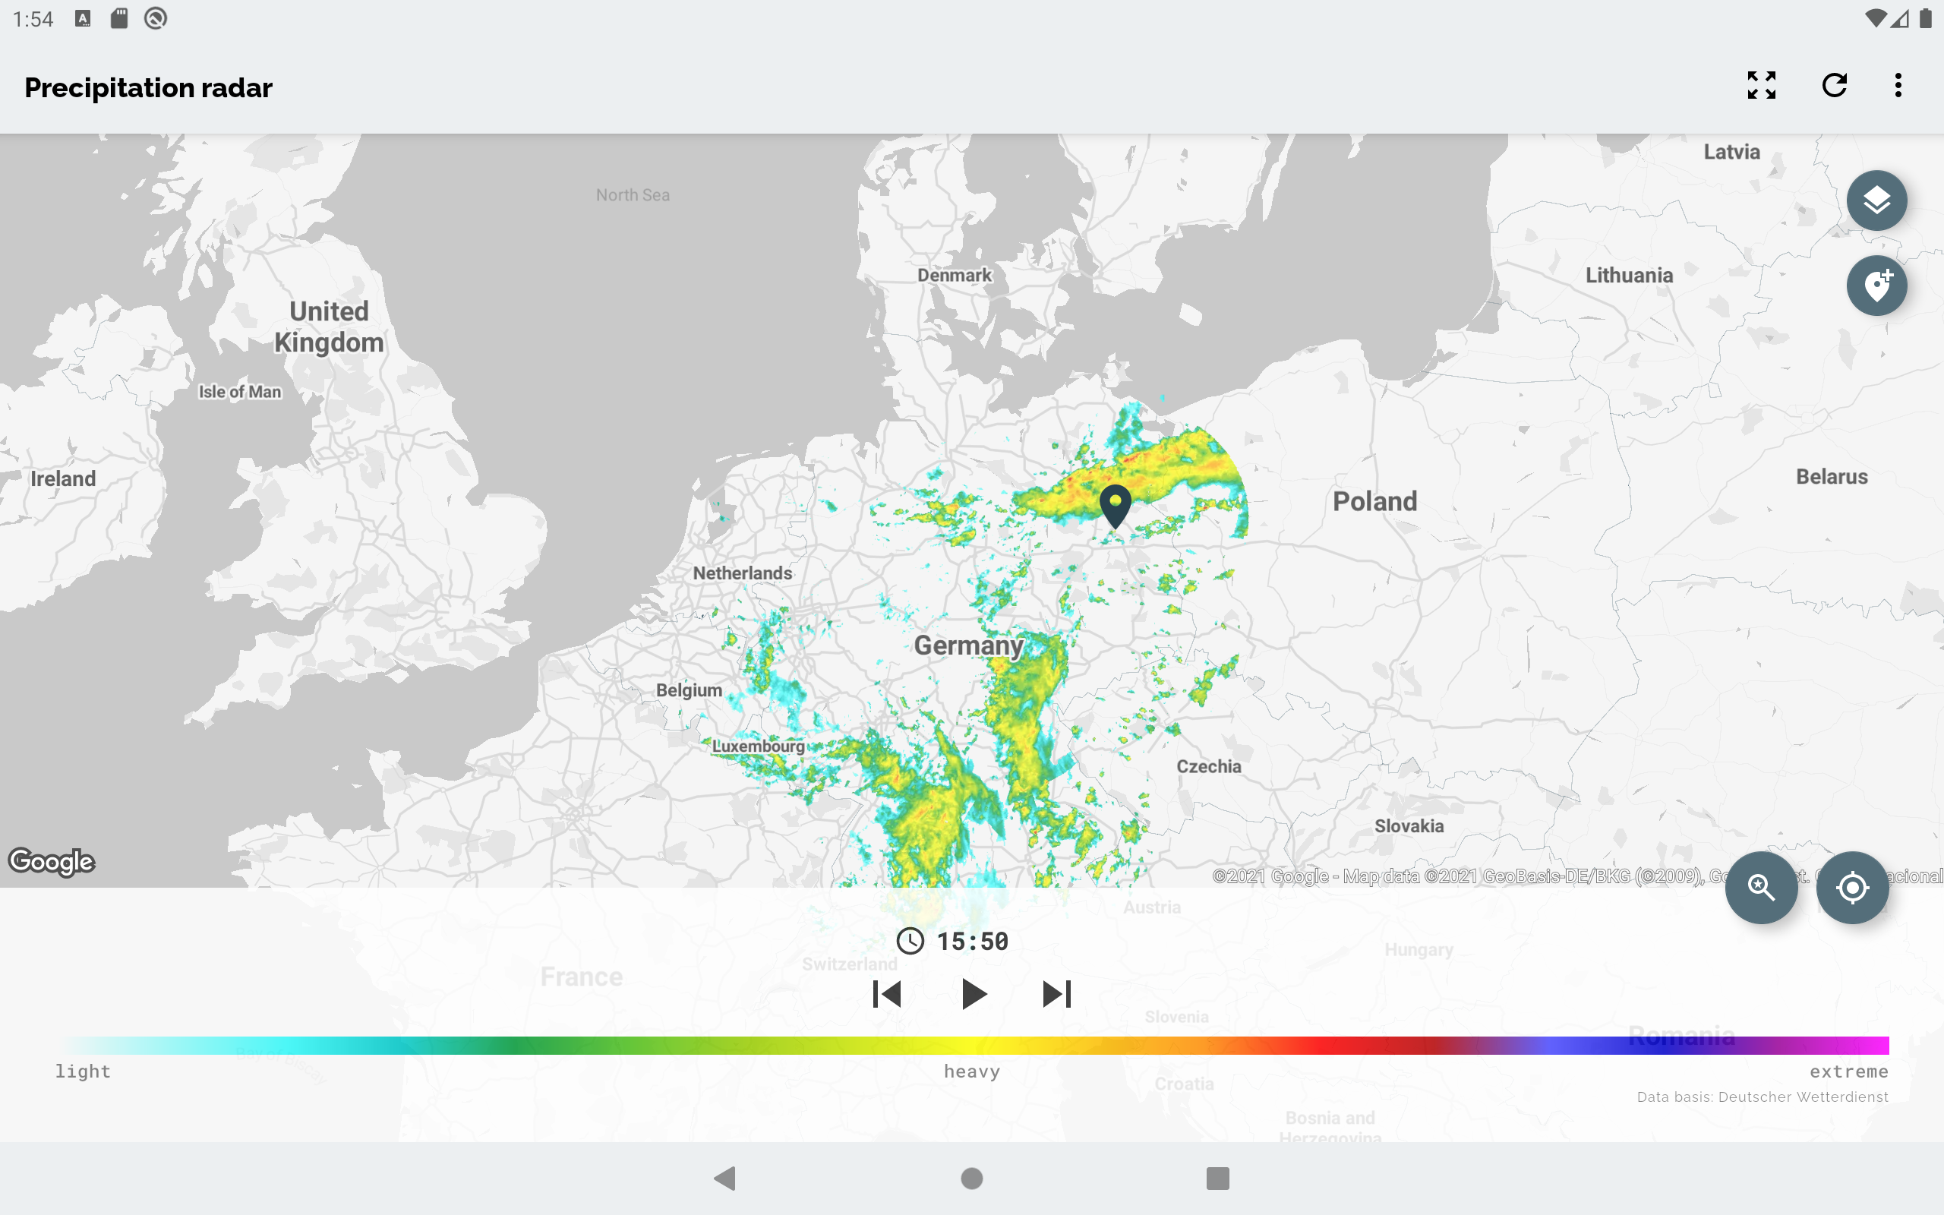Tap the dark location marker pin
1944x1215 pixels.
pyautogui.click(x=1115, y=503)
